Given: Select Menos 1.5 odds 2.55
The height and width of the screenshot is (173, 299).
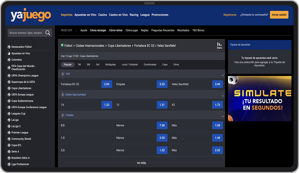Looking at the screenshot, I should click(x=162, y=138).
